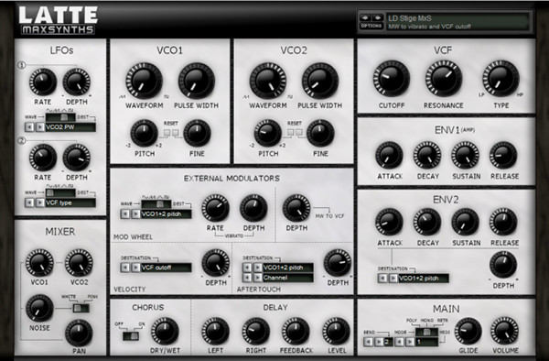Select previous ENV2 destination arrow
549x361 pixels.
pos(382,279)
